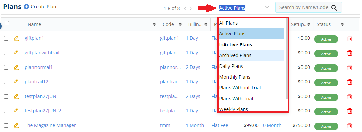Click the pencil edit icon for giftplan1
Image resolution: width=362 pixels, height=132 pixels.
16,38
